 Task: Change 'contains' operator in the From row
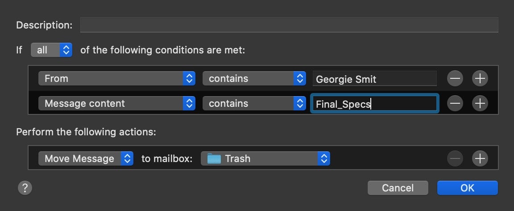coord(254,79)
